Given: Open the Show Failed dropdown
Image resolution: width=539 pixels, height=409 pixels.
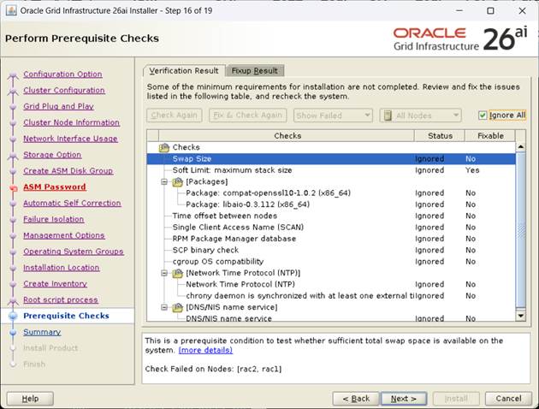Looking at the screenshot, I should (x=333, y=116).
